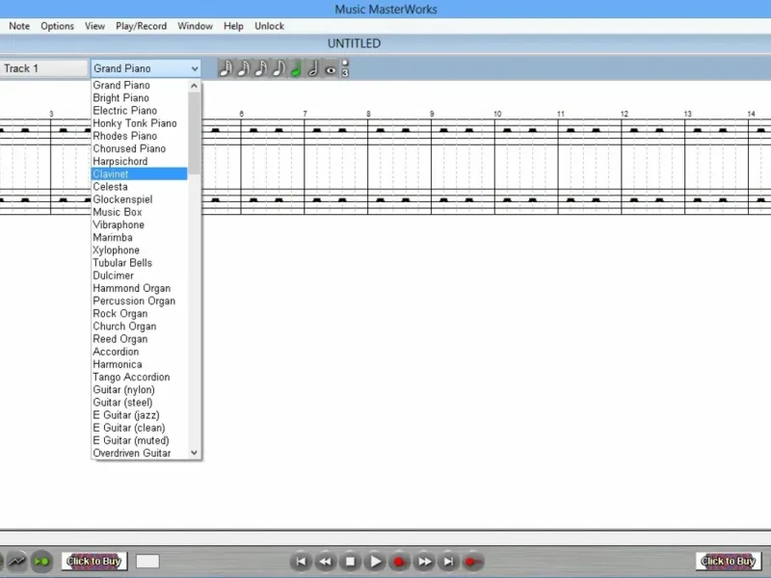The width and height of the screenshot is (771, 578).
Task: Select the whole note duration
Action: (331, 68)
